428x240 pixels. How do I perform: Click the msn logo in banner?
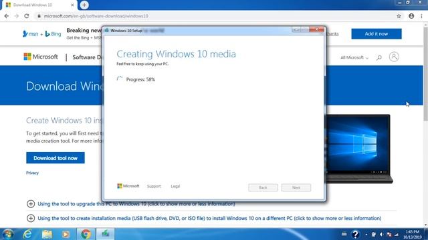(x=31, y=34)
